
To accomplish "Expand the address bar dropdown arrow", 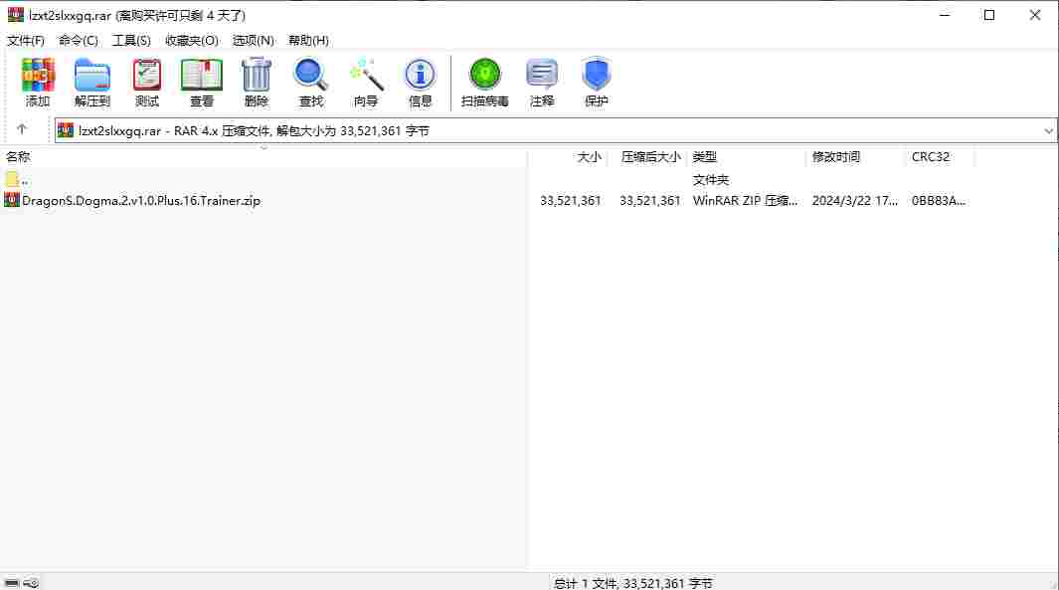I will pyautogui.click(x=1048, y=130).
